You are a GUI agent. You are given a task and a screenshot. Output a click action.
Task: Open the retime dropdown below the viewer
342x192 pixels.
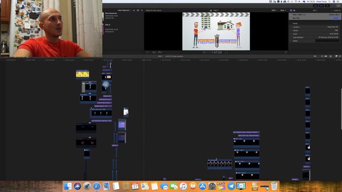click(160, 52)
